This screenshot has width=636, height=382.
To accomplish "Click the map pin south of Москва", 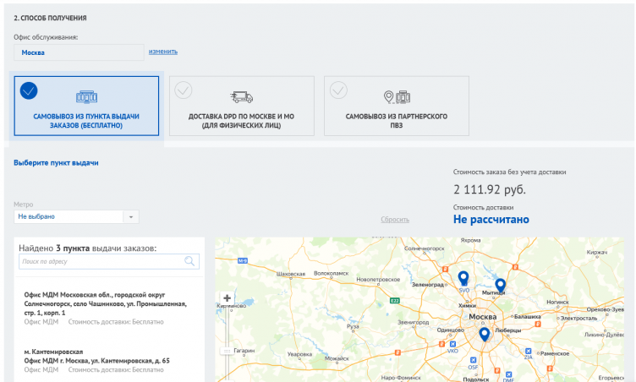I will [x=484, y=335].
